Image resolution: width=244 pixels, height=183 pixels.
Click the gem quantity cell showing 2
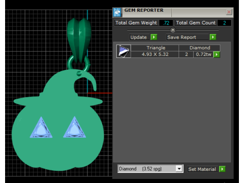click(x=186, y=54)
